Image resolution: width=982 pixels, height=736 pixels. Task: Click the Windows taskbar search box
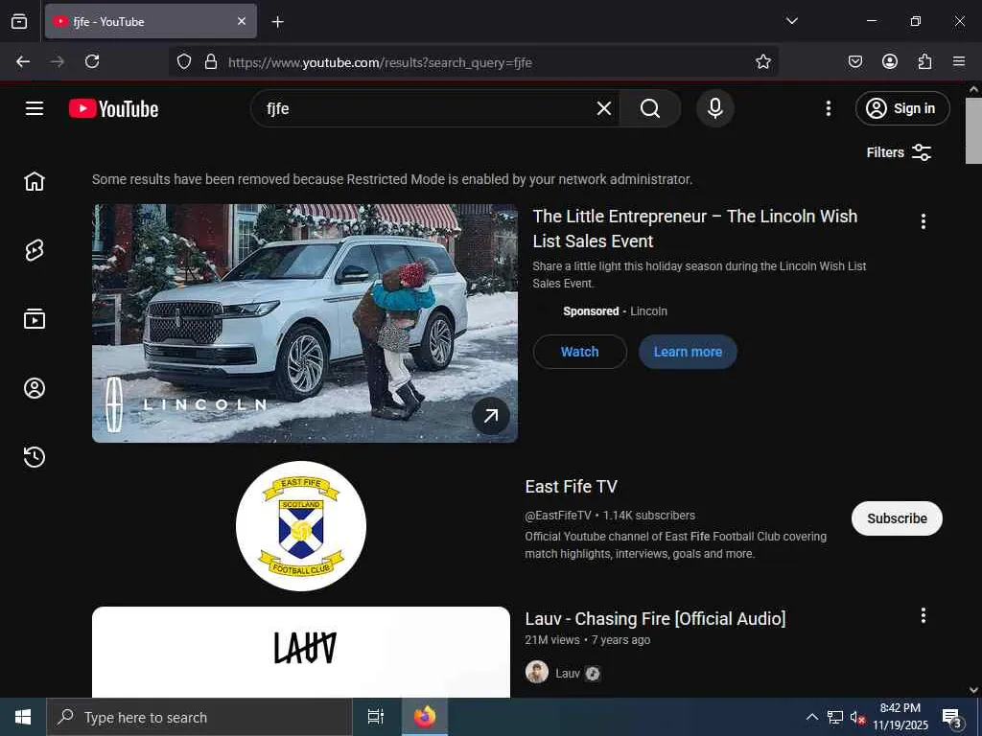(199, 717)
